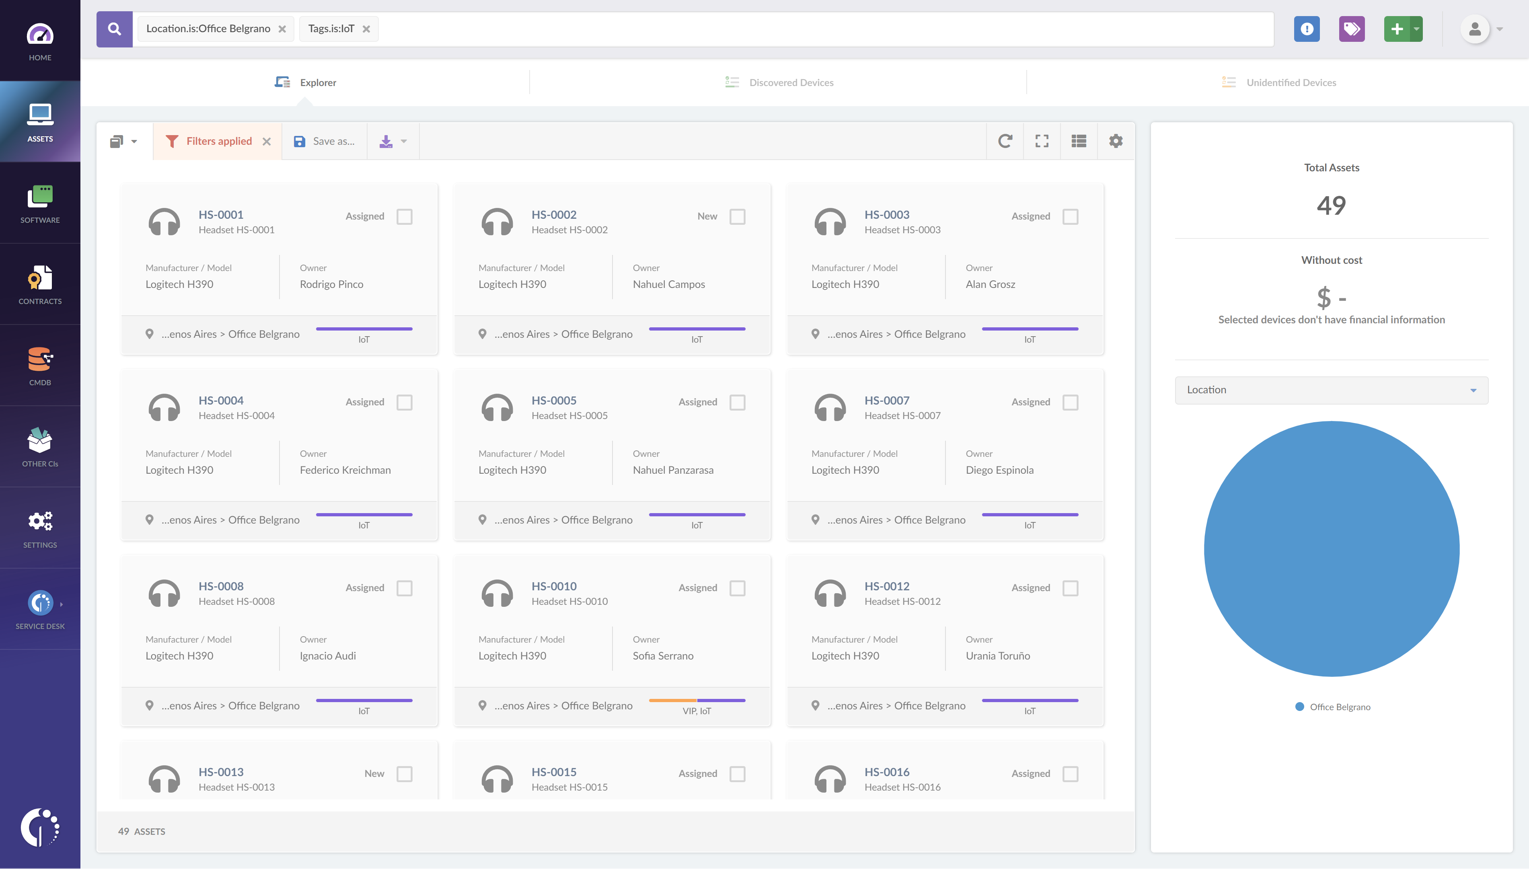Image resolution: width=1529 pixels, height=869 pixels.
Task: Switch assets to list view layout
Action: coord(1079,141)
